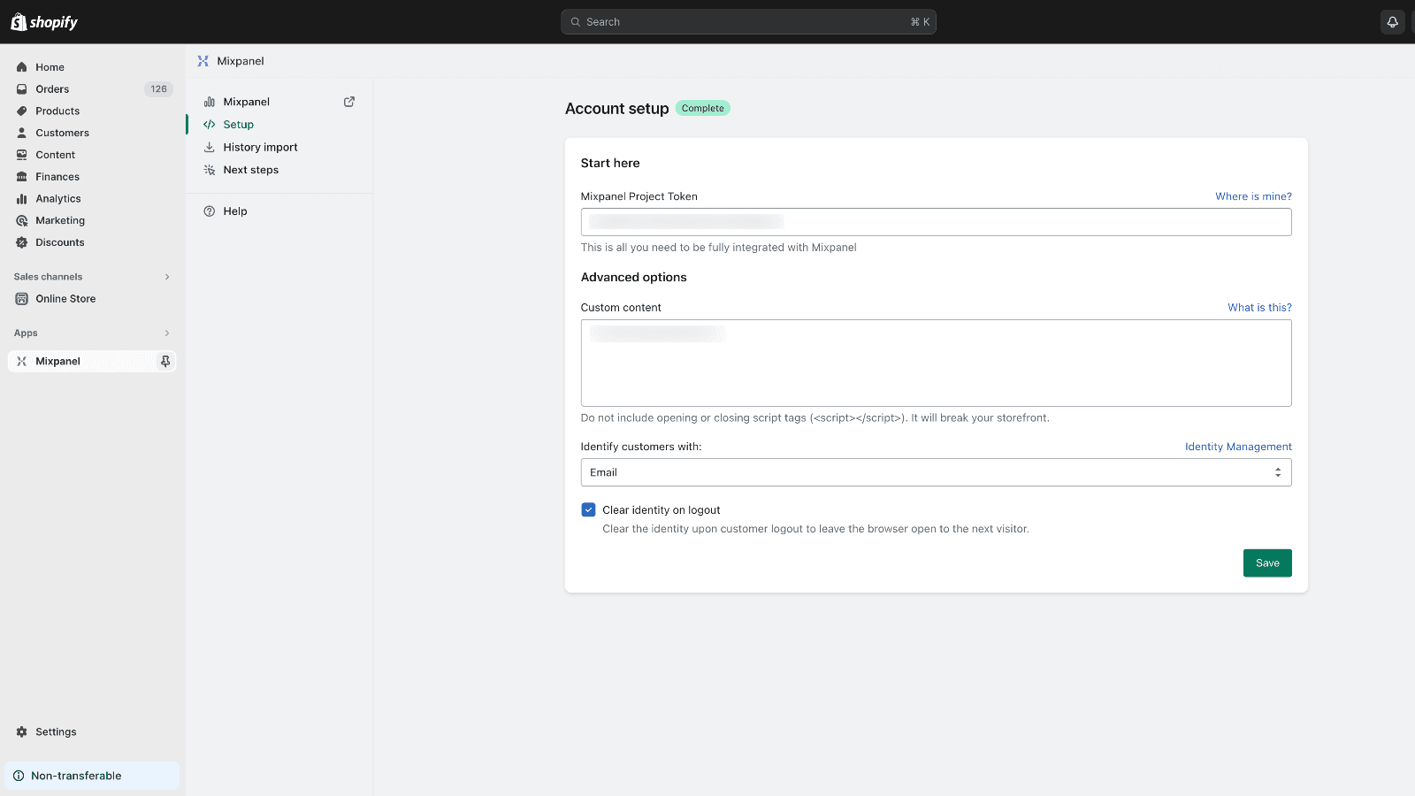Open Settings from the bottom sidebar
Viewport: 1415px width, 796px height.
56,731
